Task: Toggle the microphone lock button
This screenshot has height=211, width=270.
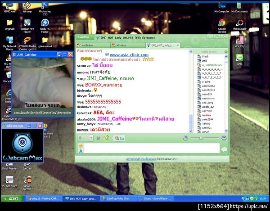Action: click(x=98, y=138)
